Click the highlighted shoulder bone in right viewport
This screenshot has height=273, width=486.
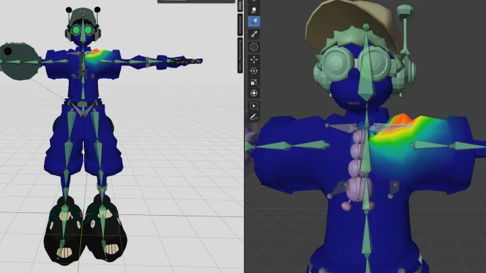[391, 127]
